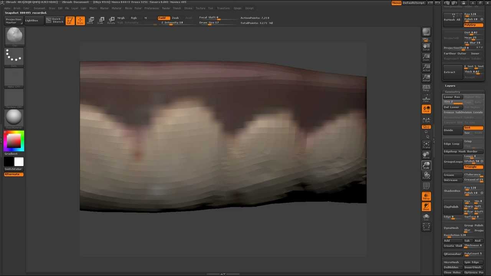Click the ClayPolish button
491x276 pixels.
tap(453, 207)
